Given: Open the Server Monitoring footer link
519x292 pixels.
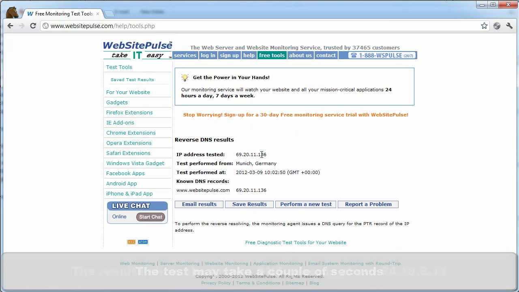Looking at the screenshot, I should [180, 264].
